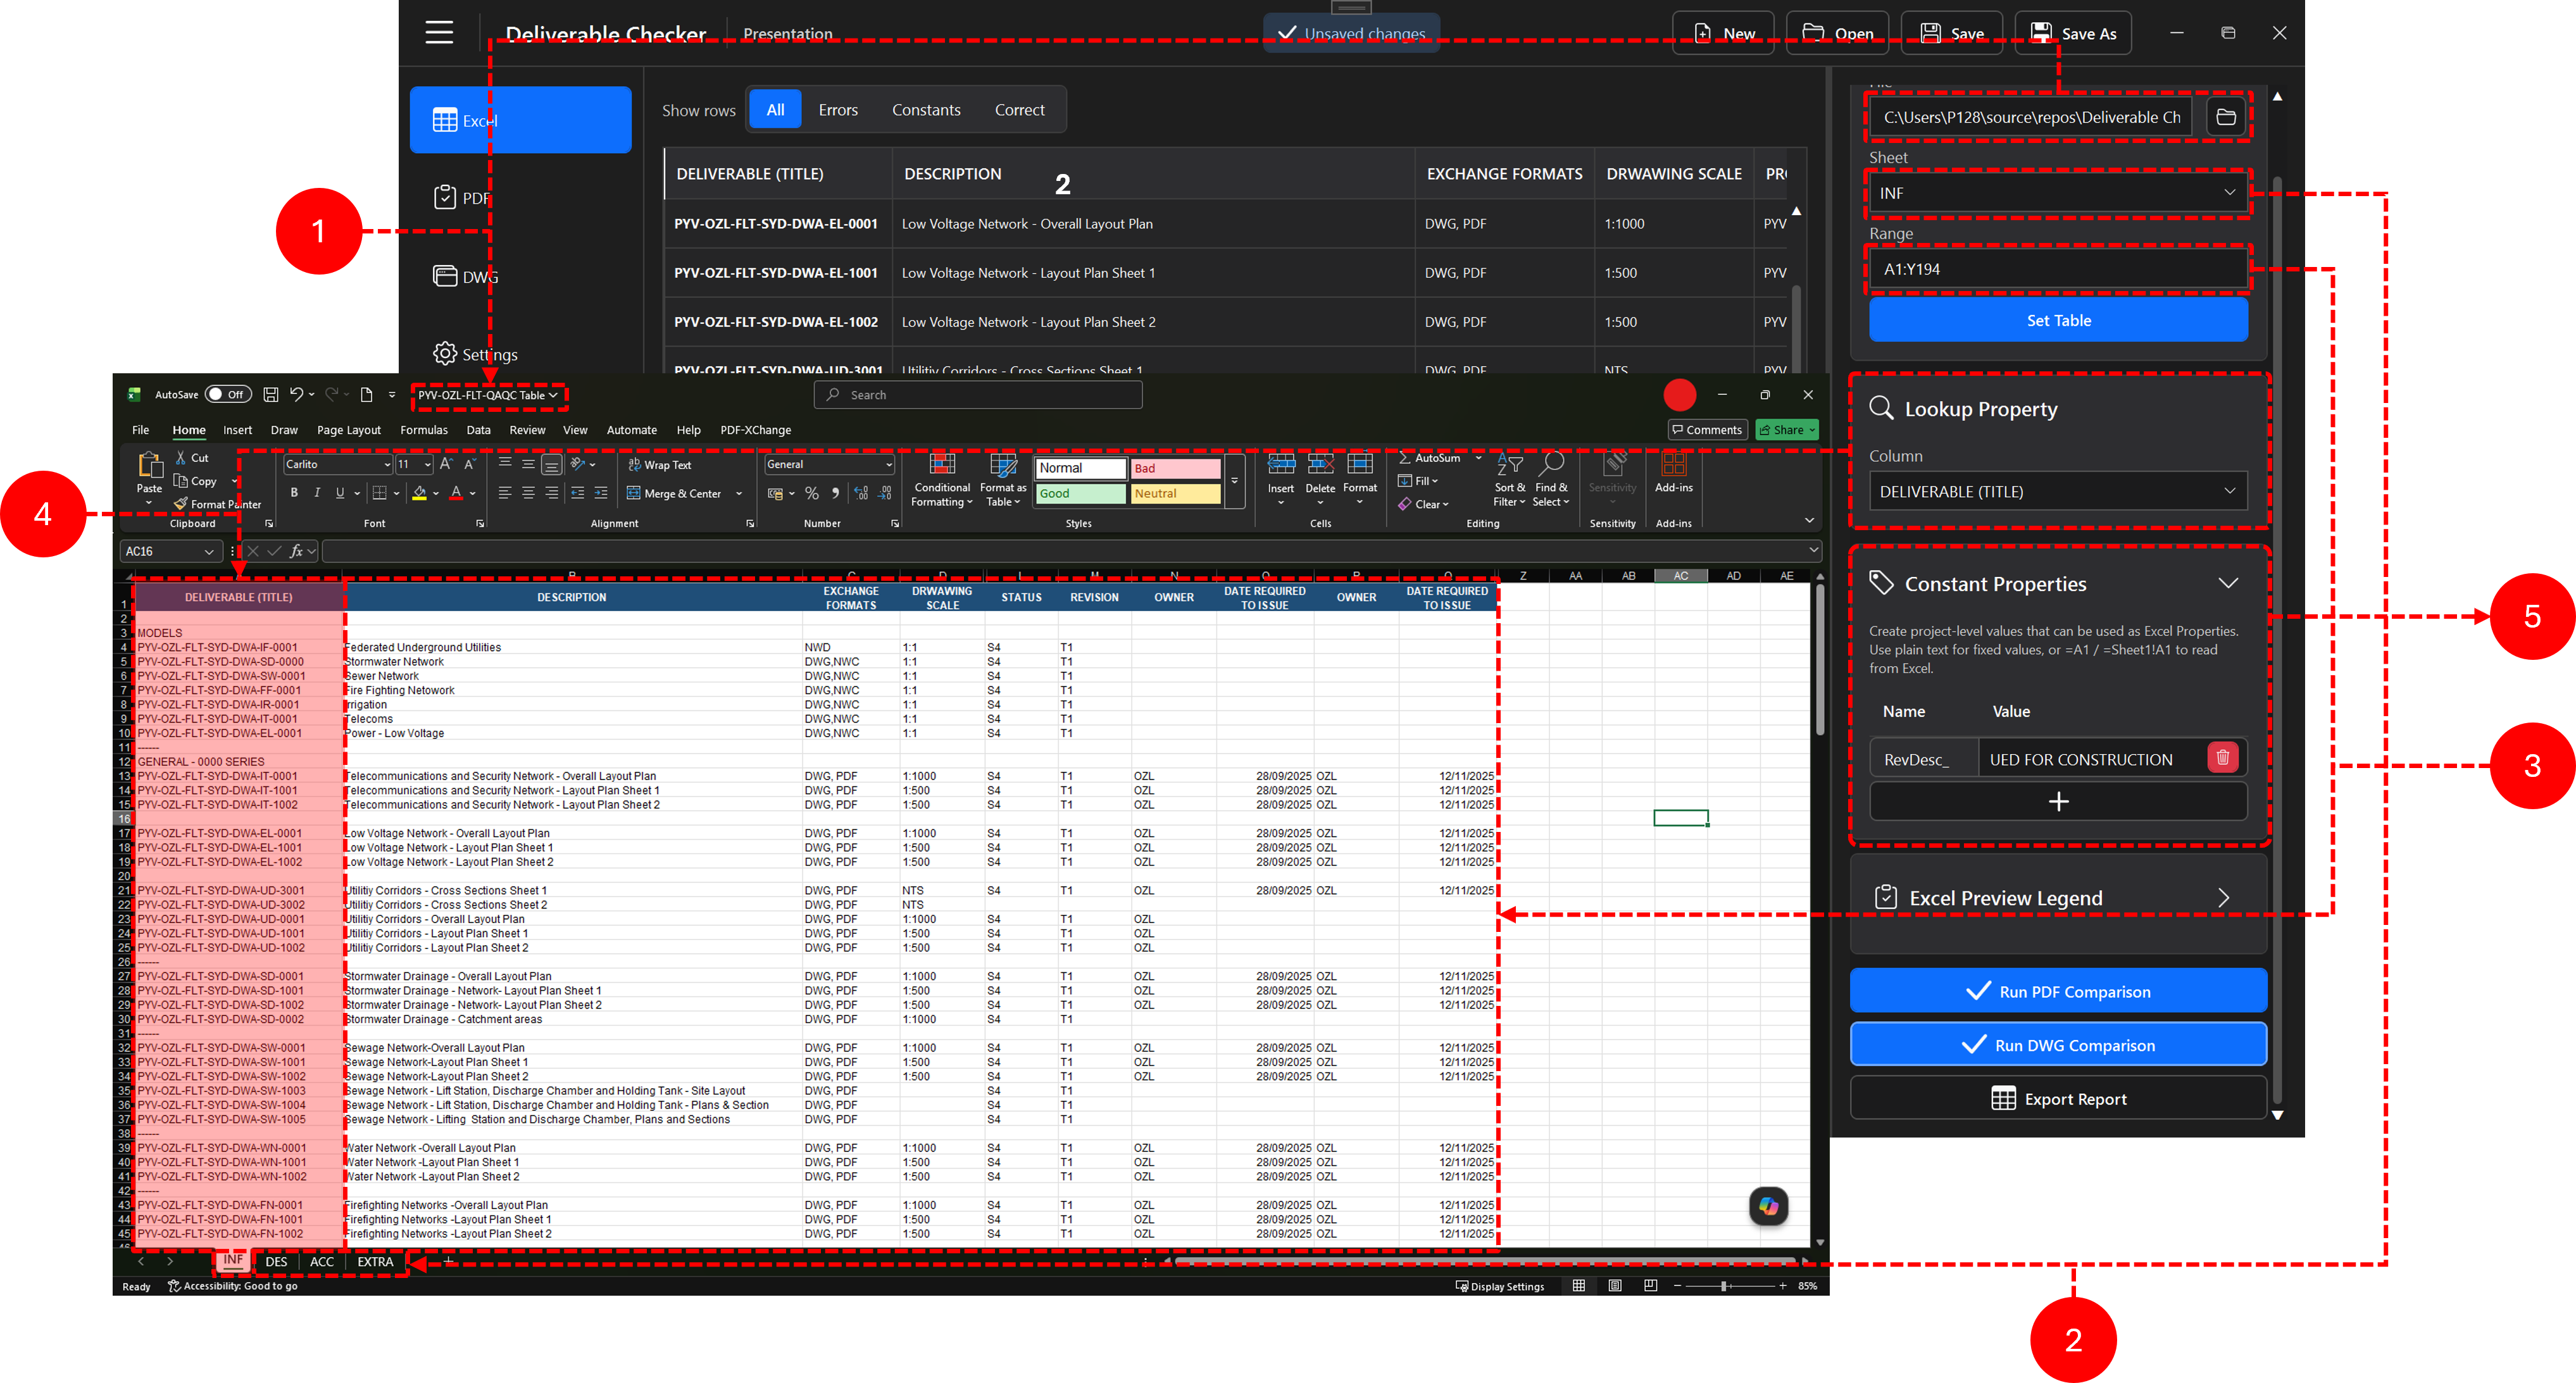Open Sort & Filter in Excel

(x=1509, y=481)
